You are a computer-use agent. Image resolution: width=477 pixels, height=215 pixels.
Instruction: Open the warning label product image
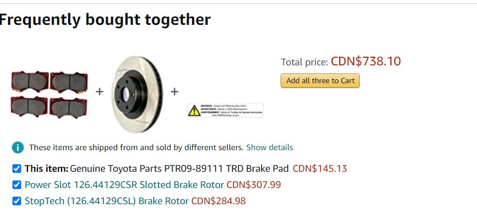[x=225, y=110]
